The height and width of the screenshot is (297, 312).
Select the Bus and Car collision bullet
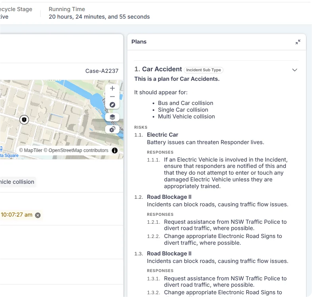point(185,103)
